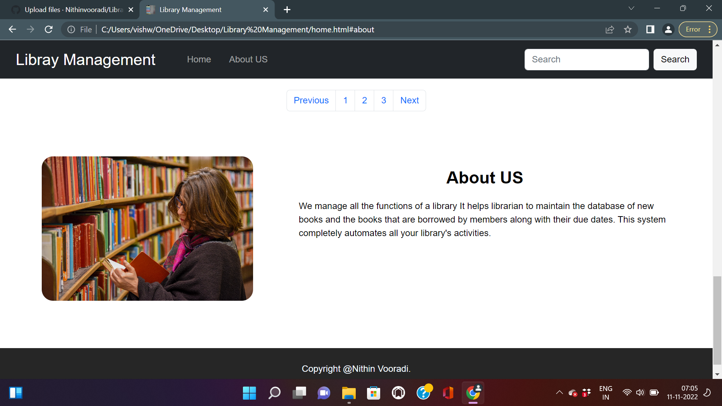The width and height of the screenshot is (722, 406).
Task: Go to Home in the navbar
Action: point(199,59)
